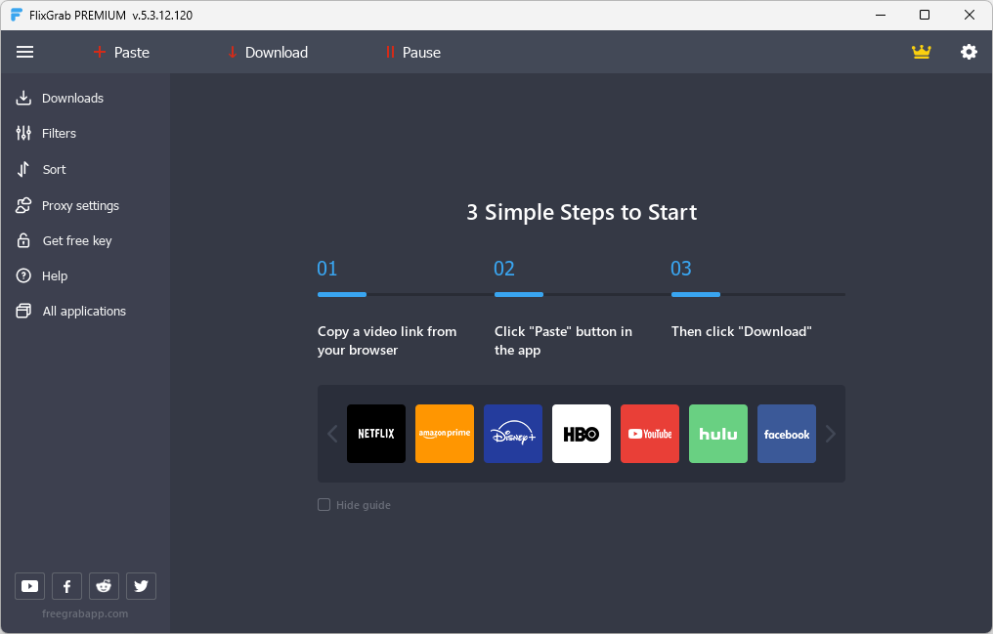The height and width of the screenshot is (634, 993).
Task: Open the hamburger menu
Action: 24,52
